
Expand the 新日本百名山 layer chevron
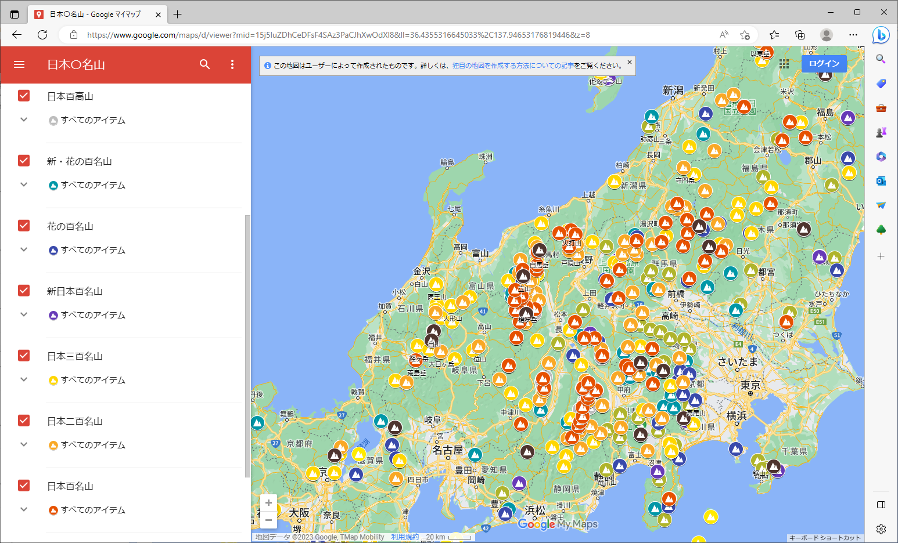24,315
